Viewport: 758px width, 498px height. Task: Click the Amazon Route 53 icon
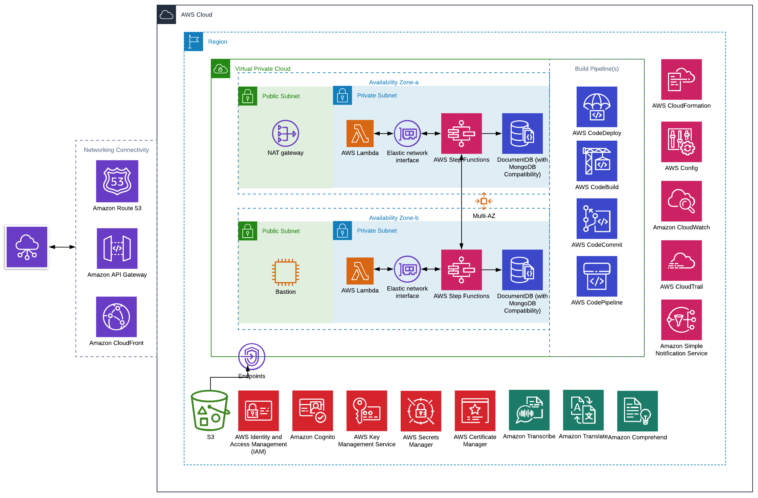pos(117,181)
